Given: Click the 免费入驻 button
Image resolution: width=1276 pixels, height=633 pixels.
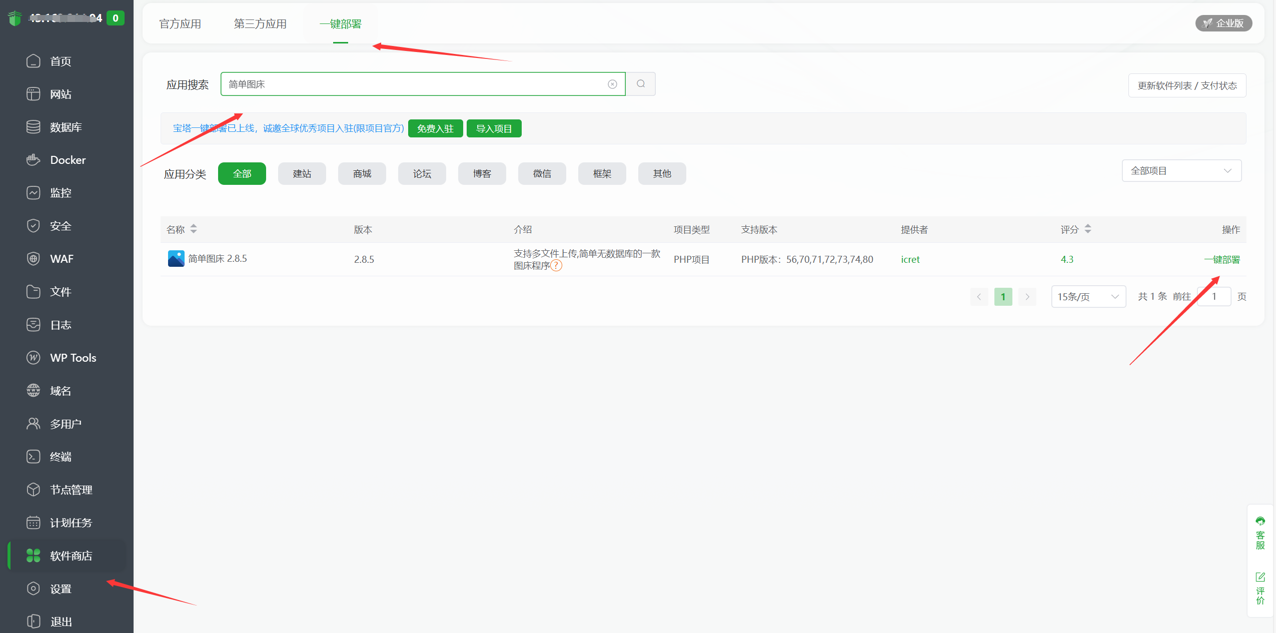Looking at the screenshot, I should 435,128.
